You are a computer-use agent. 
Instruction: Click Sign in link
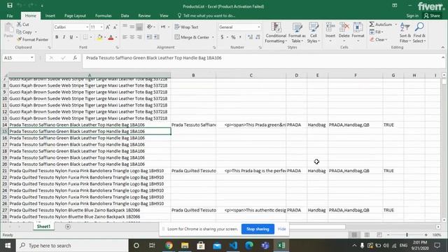click(x=412, y=15)
